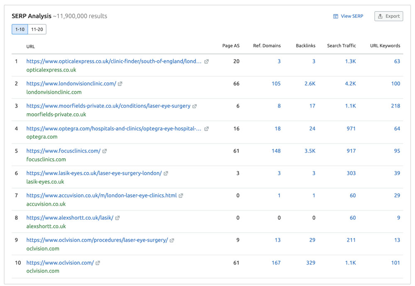
Task: Click Backlinks value 2.6K for londonvisionclinic
Action: click(310, 84)
